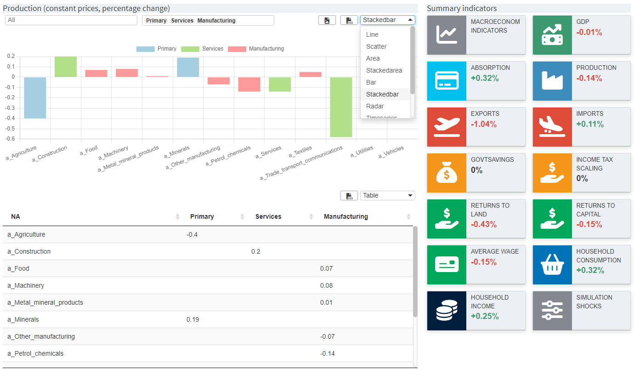Open the GOVTSAVINGS summary tile
The image size is (634, 369).
(476, 173)
